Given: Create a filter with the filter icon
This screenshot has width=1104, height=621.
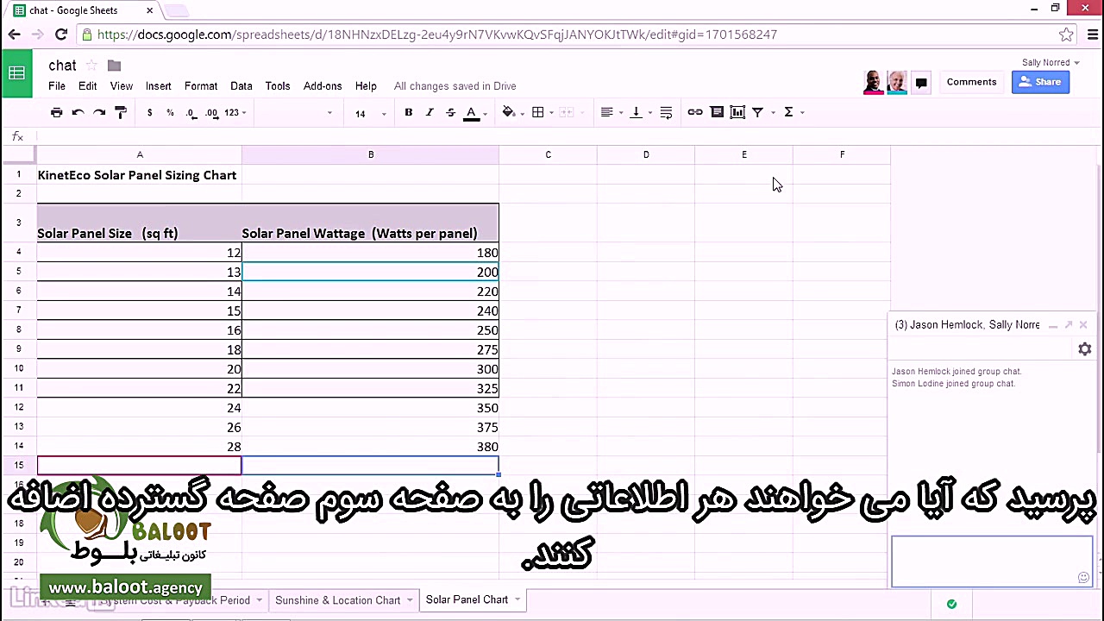Looking at the screenshot, I should point(757,112).
